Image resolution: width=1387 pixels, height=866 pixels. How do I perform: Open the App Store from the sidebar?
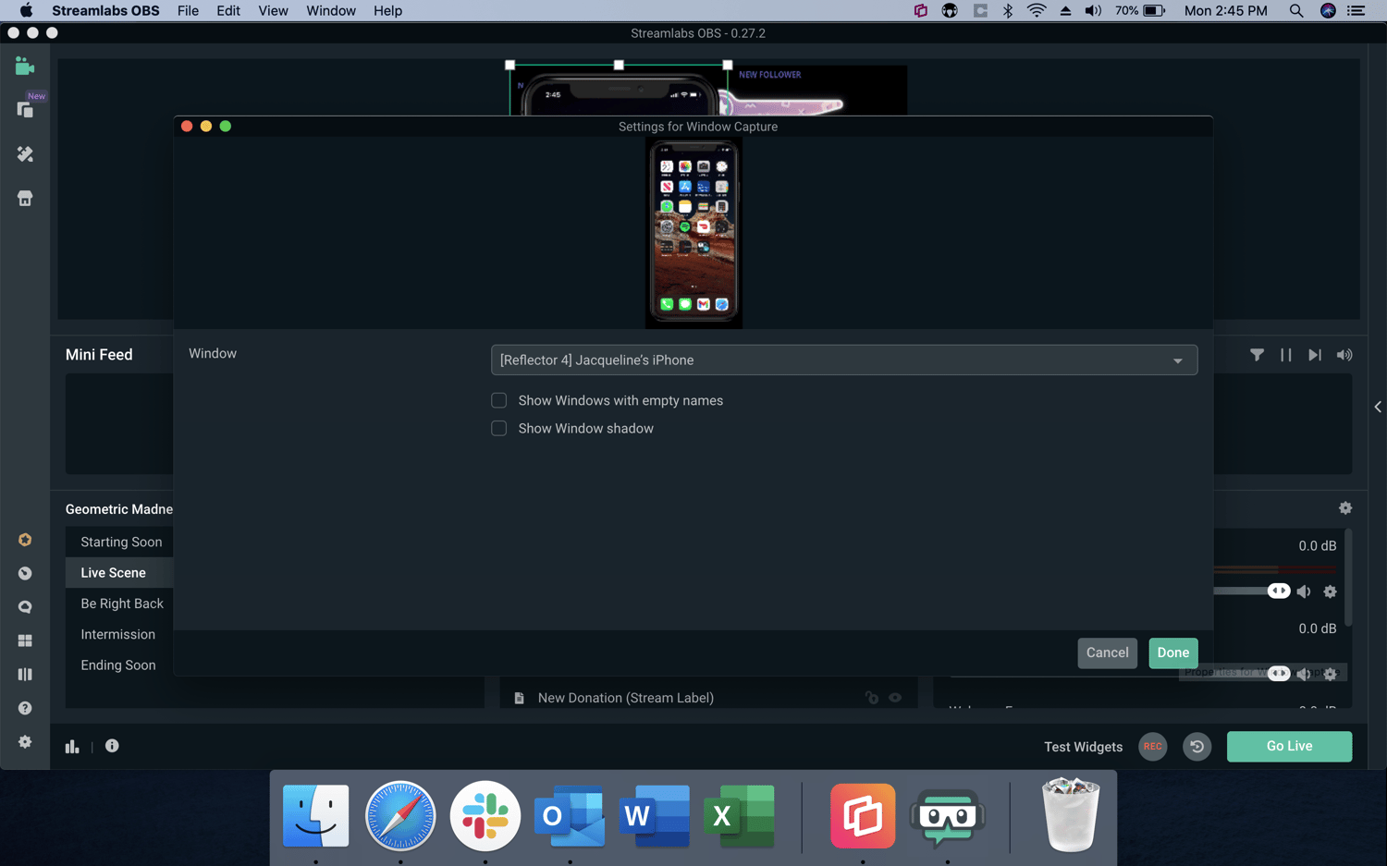point(25,198)
